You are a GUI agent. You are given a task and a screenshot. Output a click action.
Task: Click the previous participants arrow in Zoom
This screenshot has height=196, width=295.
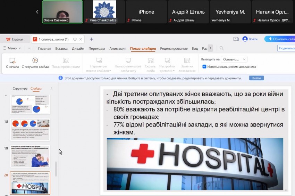(37, 12)
